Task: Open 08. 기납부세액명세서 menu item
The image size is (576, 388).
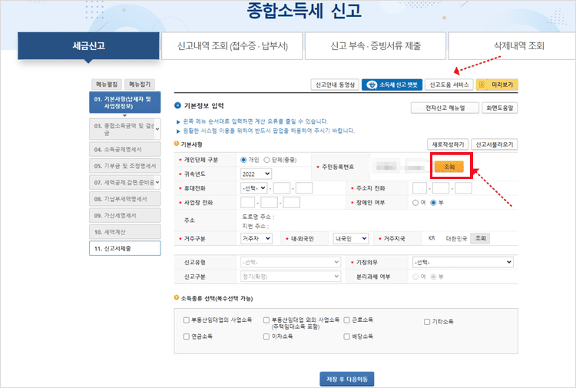Action: pos(125,199)
